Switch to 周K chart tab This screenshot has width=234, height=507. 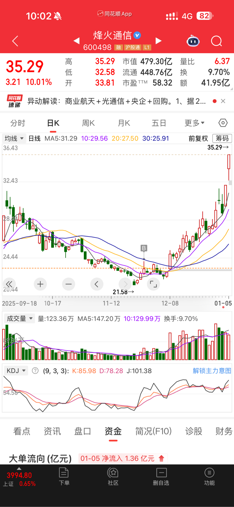[x=88, y=123]
